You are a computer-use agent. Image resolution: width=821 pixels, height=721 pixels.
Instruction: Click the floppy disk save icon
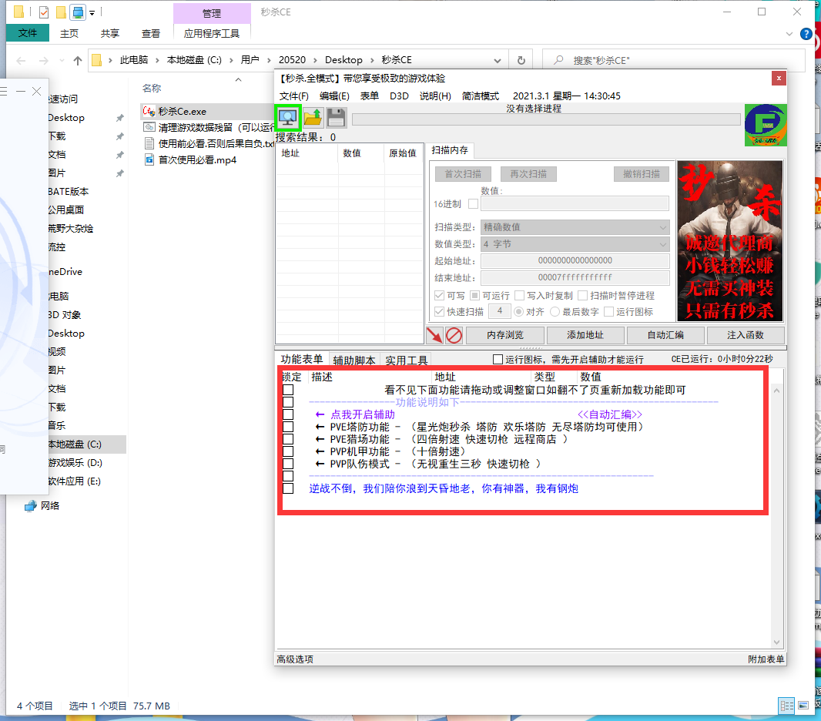pyautogui.click(x=336, y=118)
